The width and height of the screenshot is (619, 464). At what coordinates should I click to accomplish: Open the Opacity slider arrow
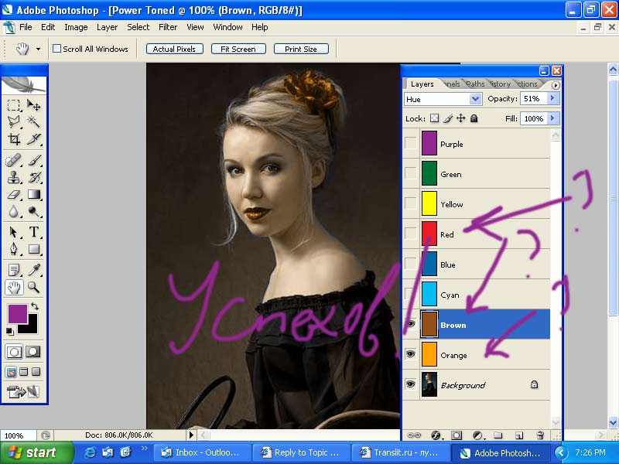coord(552,99)
